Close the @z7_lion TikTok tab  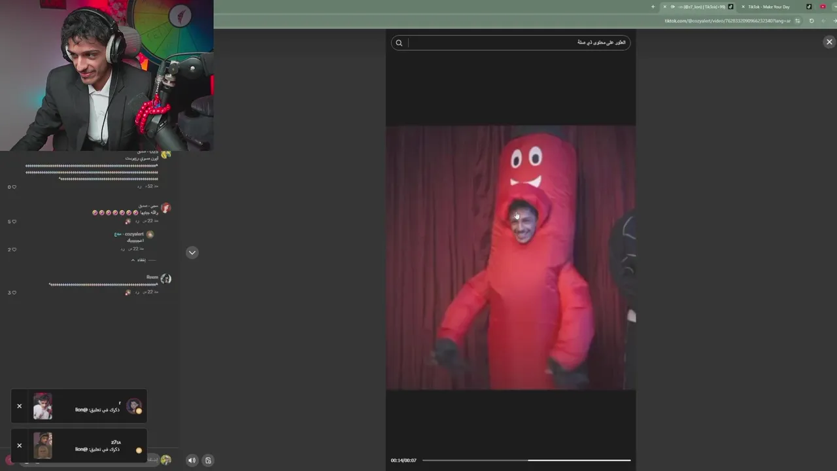(665, 7)
